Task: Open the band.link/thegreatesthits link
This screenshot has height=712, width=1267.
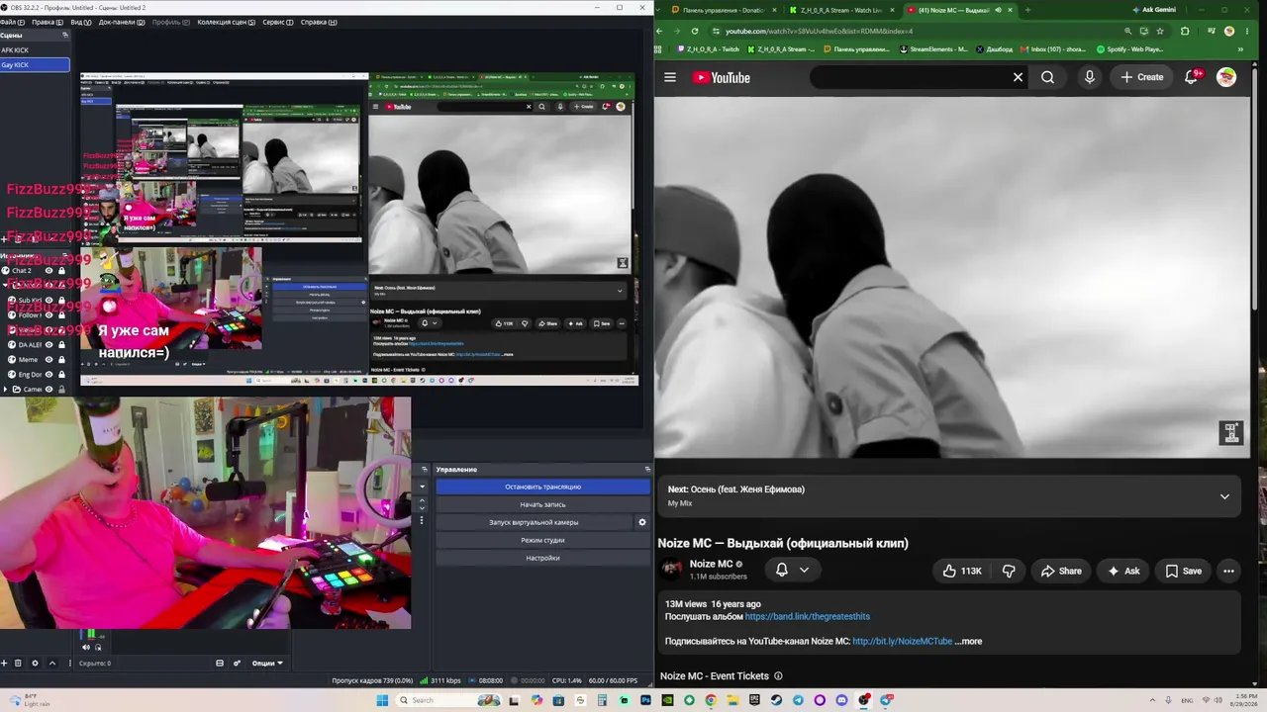Action: (807, 616)
